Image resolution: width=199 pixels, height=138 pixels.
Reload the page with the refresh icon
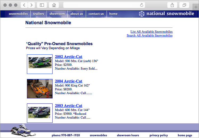142,5
